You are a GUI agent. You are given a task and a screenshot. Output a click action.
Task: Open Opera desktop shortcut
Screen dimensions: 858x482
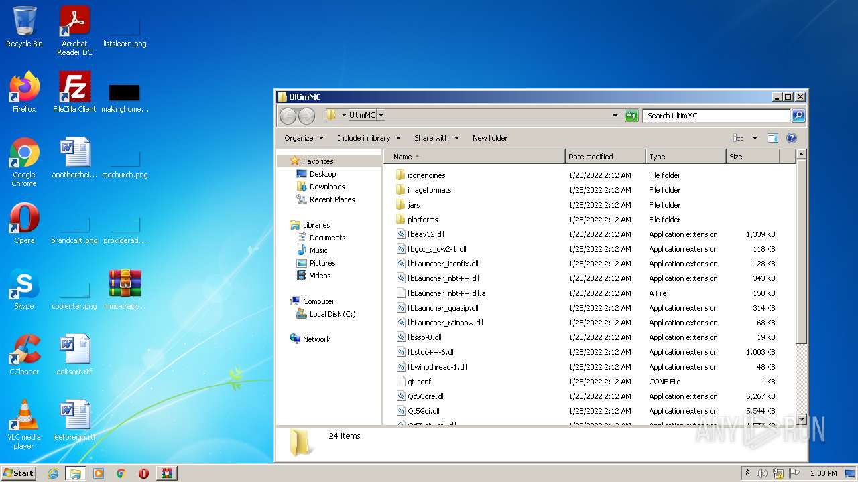click(24, 224)
